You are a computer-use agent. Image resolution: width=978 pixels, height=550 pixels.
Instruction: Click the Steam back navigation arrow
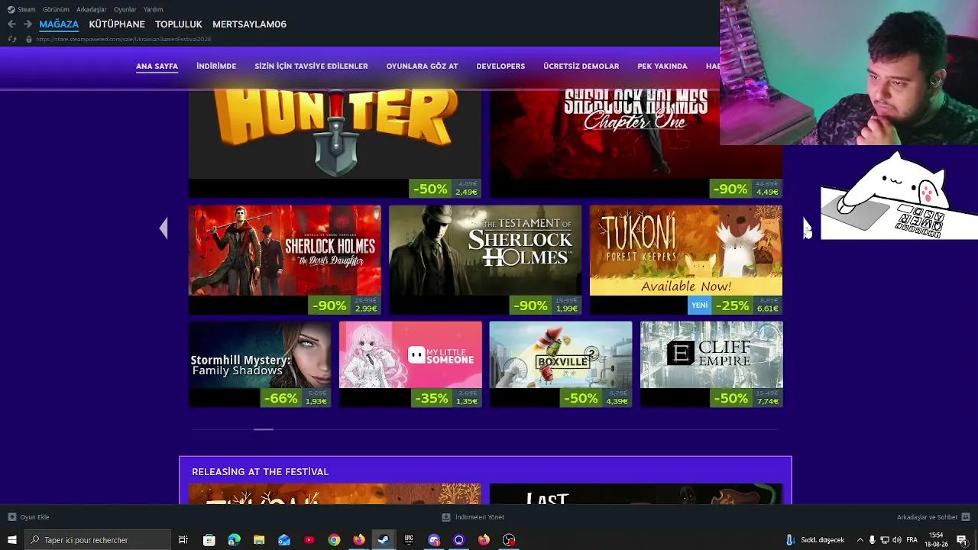11,24
